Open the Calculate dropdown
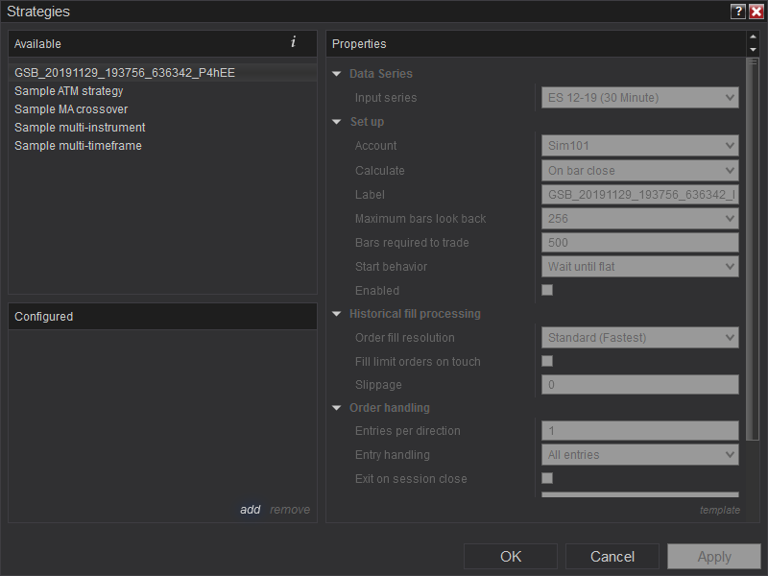Image resolution: width=768 pixels, height=576 pixels. pos(639,171)
